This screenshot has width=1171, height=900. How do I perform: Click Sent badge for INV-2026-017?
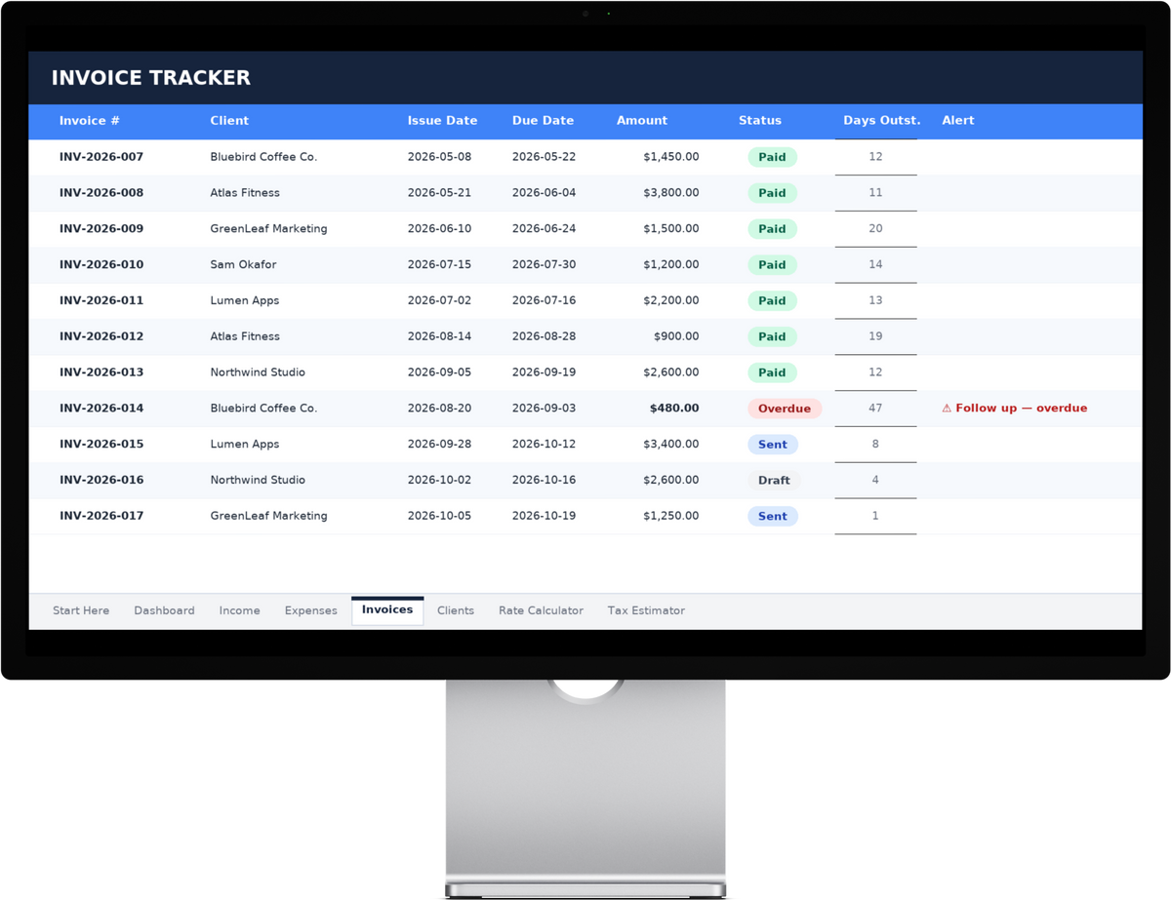[773, 516]
